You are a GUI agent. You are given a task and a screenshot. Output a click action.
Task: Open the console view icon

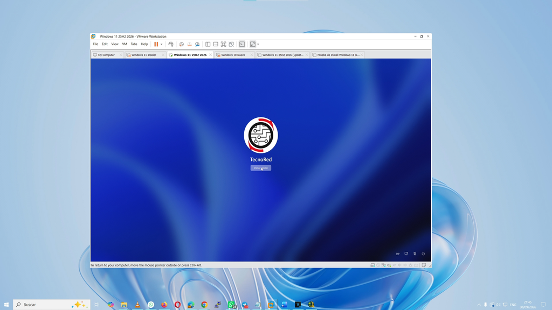pyautogui.click(x=242, y=44)
